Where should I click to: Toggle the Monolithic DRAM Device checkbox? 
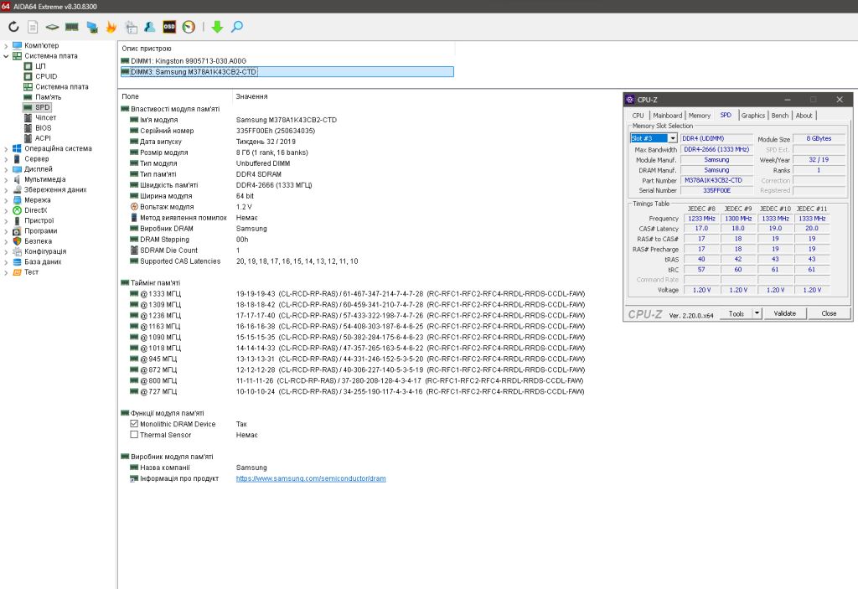(x=134, y=424)
